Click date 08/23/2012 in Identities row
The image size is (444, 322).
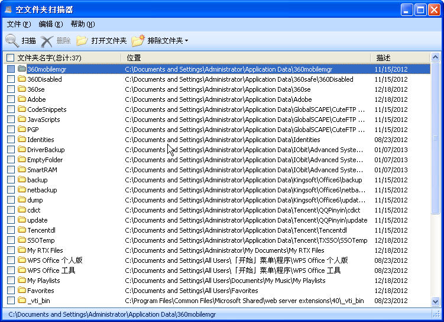pos(391,140)
